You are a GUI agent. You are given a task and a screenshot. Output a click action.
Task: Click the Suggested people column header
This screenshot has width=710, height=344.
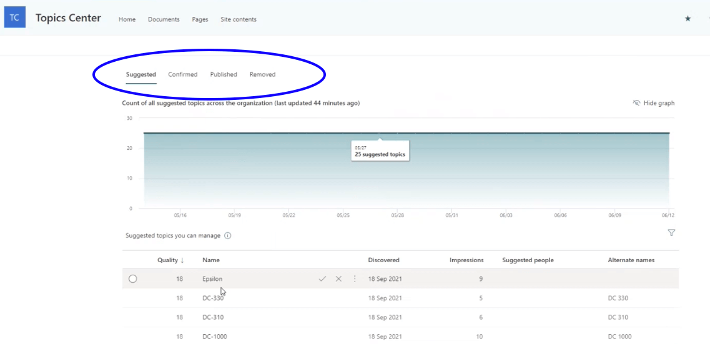[528, 260]
